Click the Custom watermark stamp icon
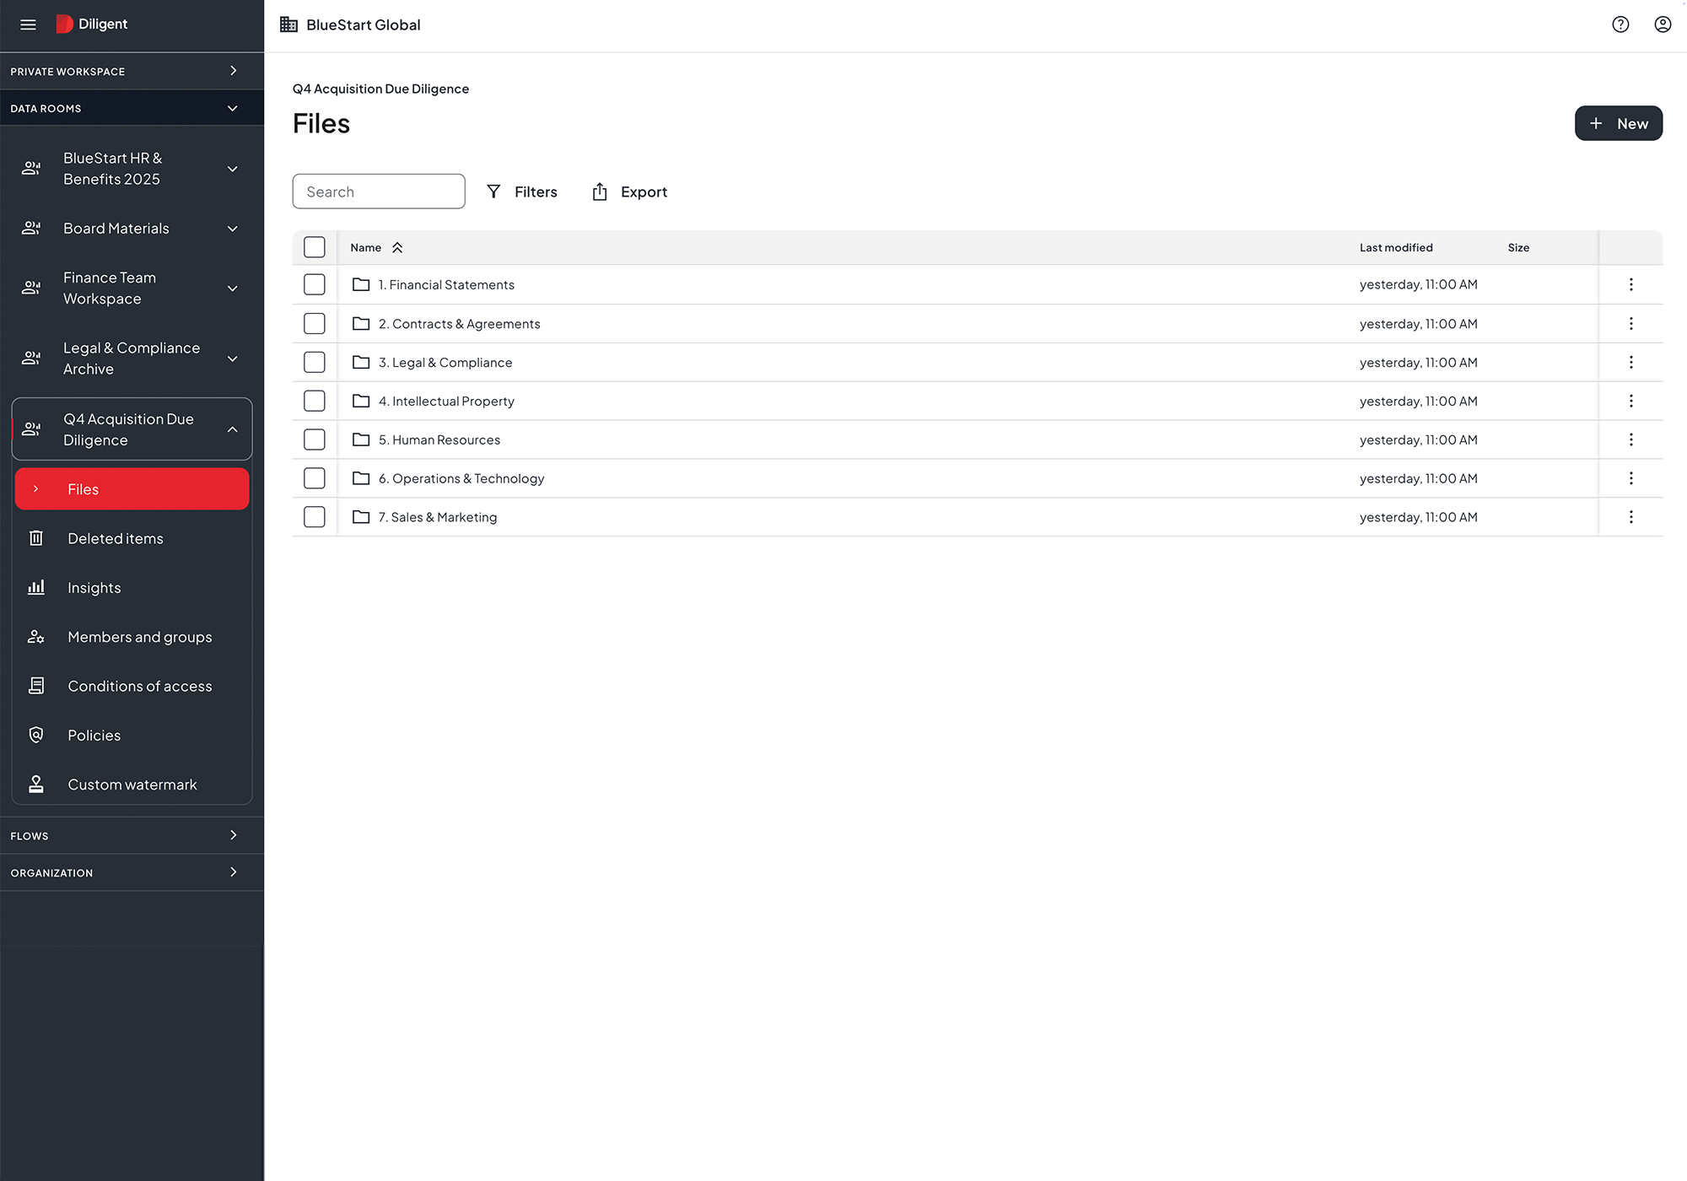 point(36,785)
